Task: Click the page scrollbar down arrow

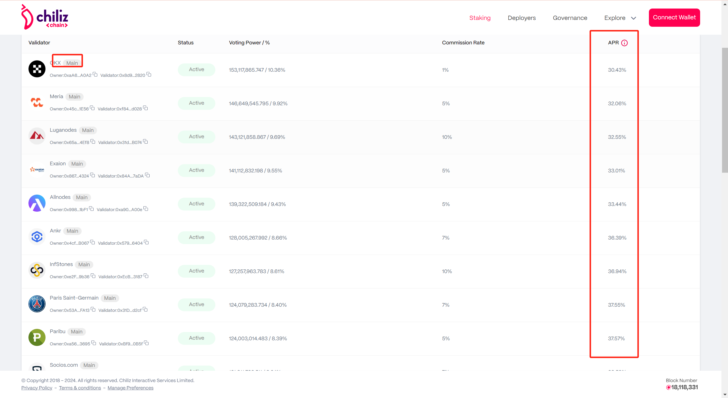Action: 725,395
